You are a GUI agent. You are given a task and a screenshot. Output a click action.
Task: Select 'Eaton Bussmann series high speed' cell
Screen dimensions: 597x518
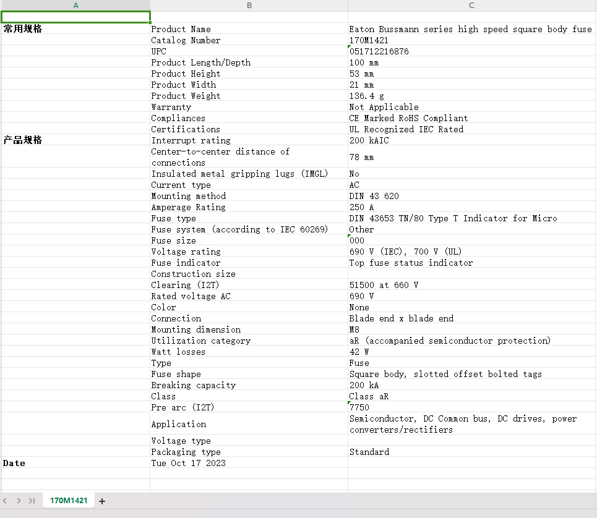(472, 29)
